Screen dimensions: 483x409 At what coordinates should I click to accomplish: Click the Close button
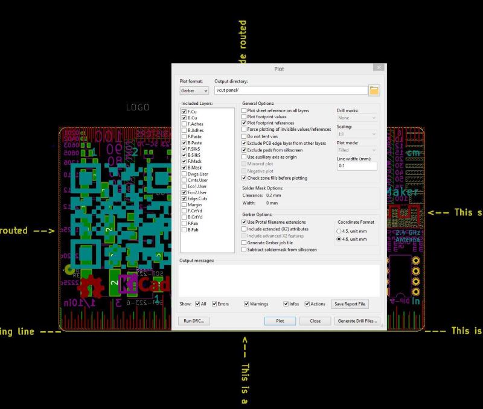(315, 321)
